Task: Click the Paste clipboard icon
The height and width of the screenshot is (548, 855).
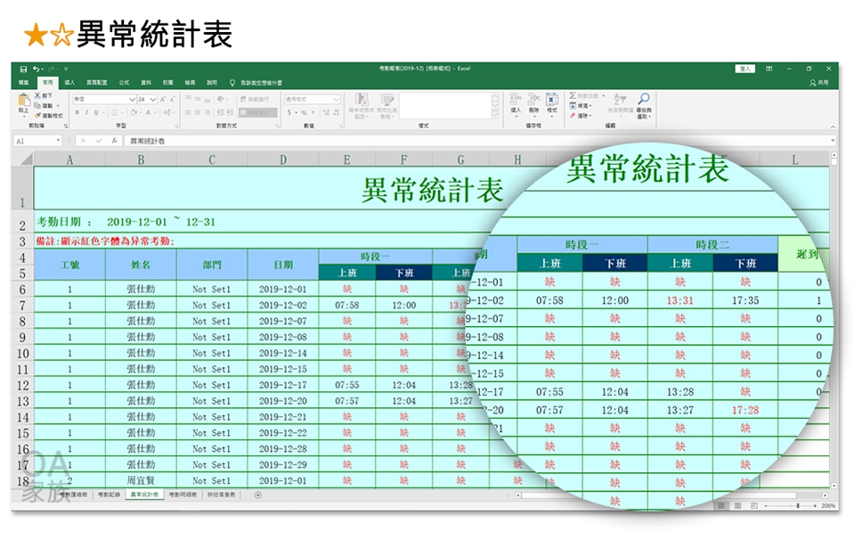Action: [x=24, y=102]
